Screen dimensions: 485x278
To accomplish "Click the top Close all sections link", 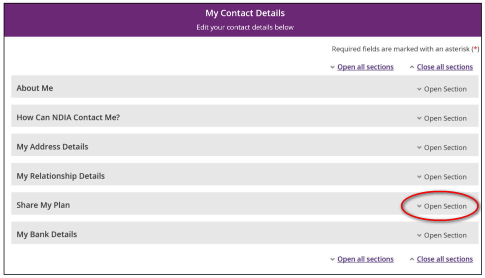I will (x=445, y=67).
